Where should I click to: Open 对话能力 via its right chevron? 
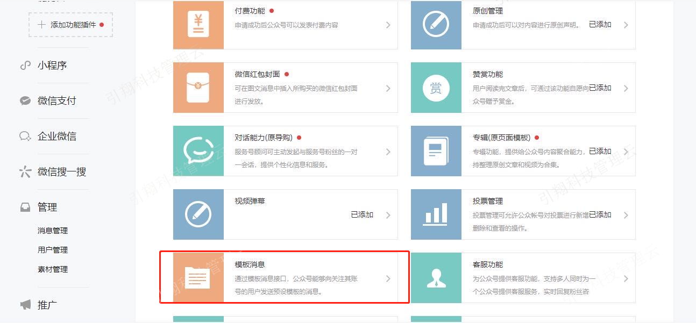point(388,152)
